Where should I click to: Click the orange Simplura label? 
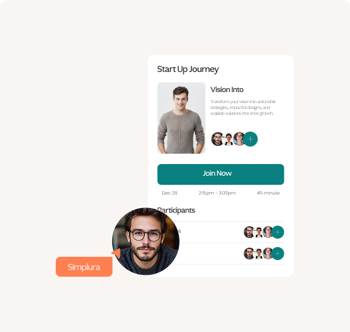tap(84, 267)
